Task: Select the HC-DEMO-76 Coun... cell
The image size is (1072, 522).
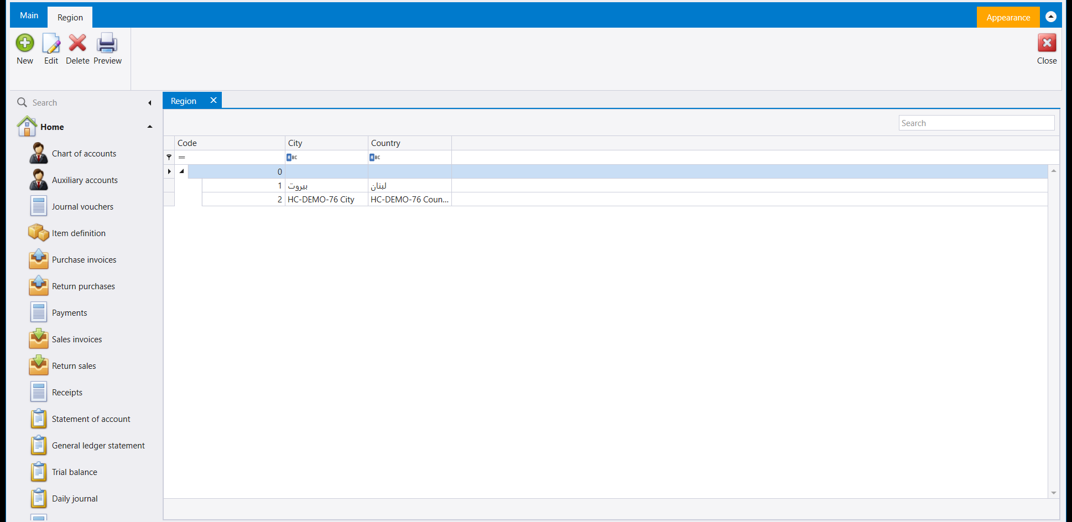Action: [x=410, y=200]
